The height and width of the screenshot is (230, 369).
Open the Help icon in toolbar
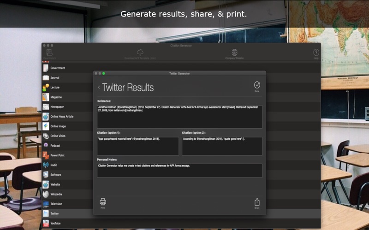316,52
